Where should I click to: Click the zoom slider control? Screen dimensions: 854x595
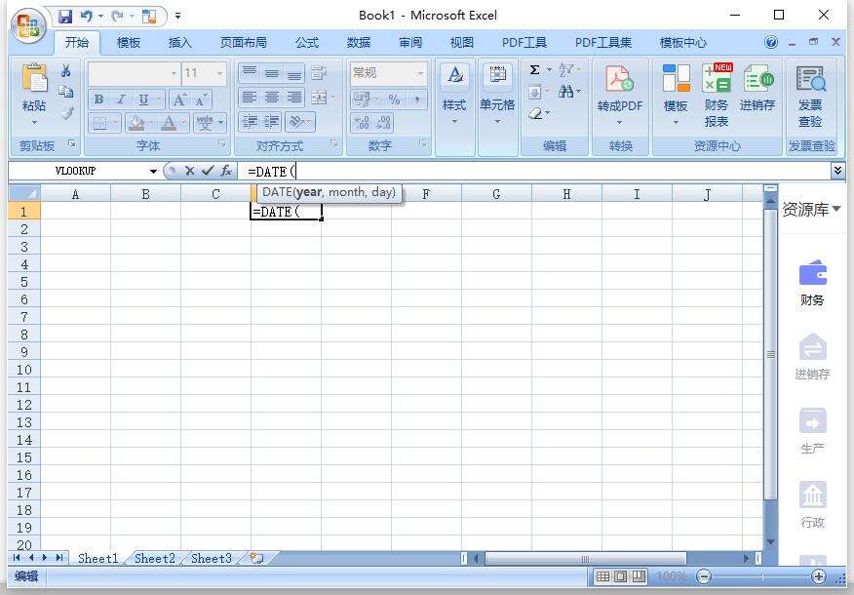[762, 575]
